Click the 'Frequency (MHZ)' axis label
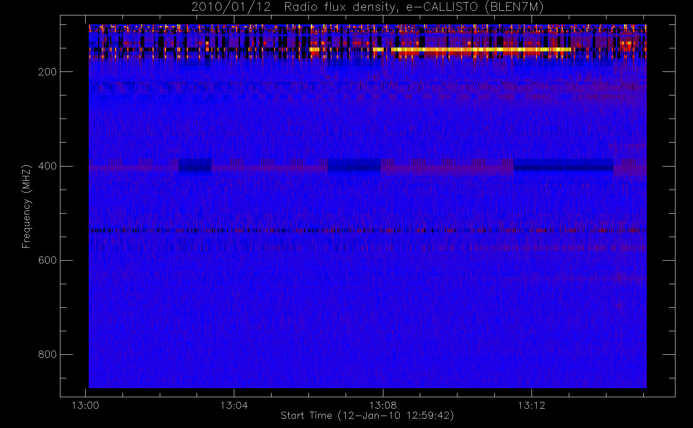 27,206
